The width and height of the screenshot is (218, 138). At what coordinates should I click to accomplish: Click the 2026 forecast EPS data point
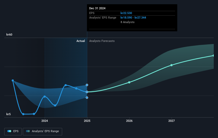[x=129, y=83]
